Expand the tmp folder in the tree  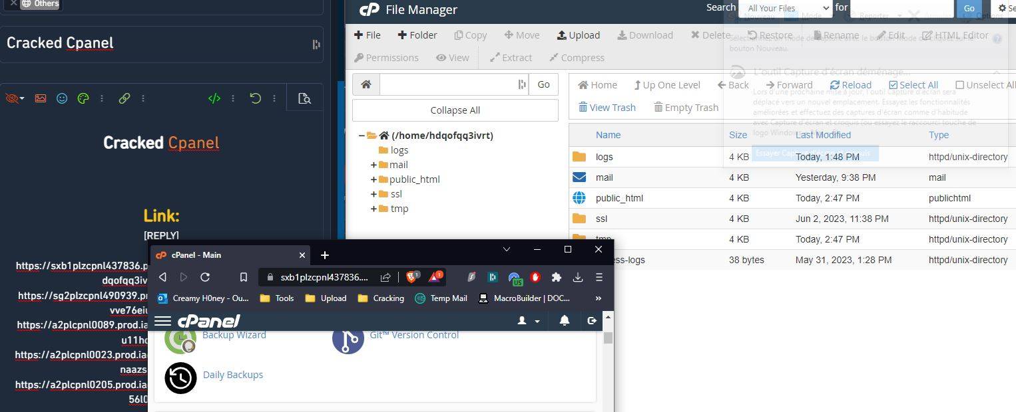pyautogui.click(x=374, y=209)
